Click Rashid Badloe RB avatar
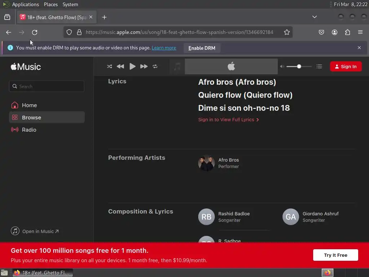The height and width of the screenshot is (277, 369). [x=206, y=217]
